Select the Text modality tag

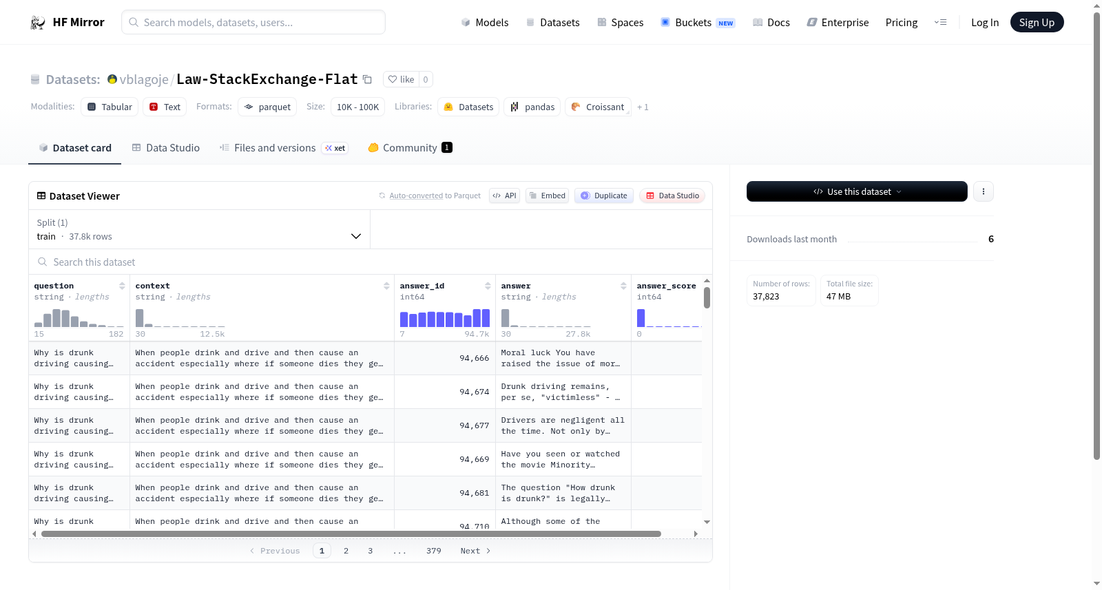[165, 107]
